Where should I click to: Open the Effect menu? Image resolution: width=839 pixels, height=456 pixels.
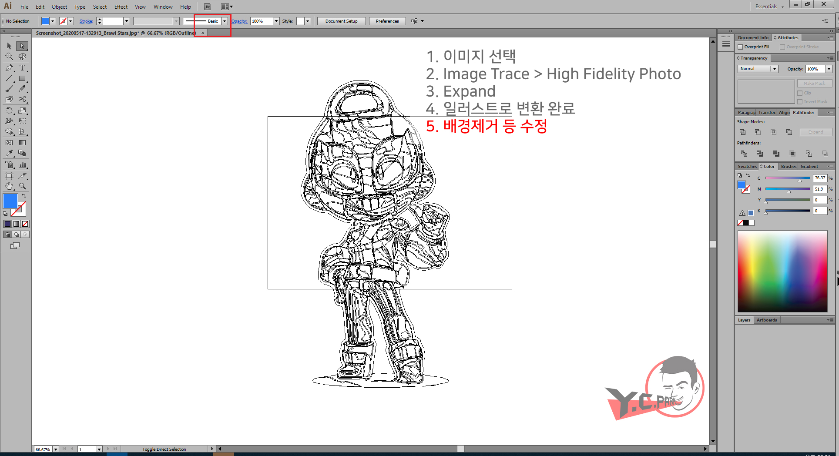click(121, 7)
